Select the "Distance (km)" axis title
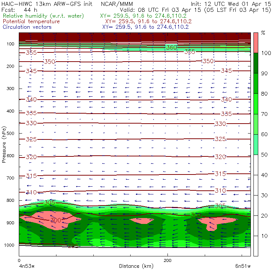 coord(136,266)
